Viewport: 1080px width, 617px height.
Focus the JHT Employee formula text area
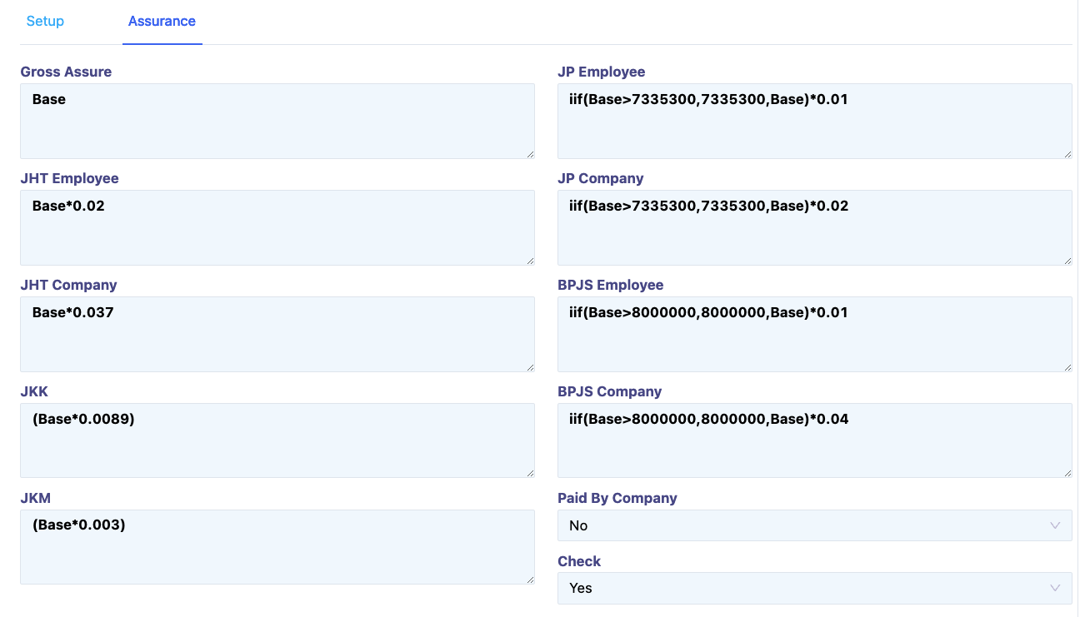[277, 227]
